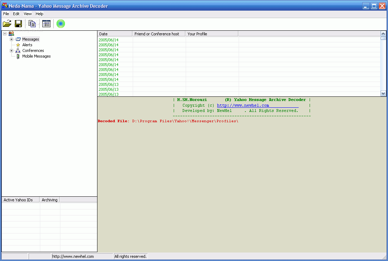Select Alerts in the tree
The width and height of the screenshot is (388, 261).
pyautogui.click(x=27, y=45)
